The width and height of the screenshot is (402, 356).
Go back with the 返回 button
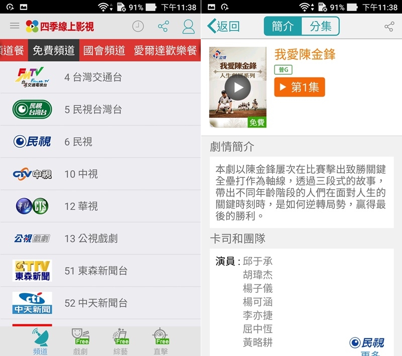coord(223,26)
